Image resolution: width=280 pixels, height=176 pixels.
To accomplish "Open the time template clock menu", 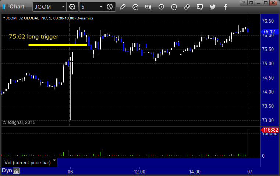I will [110, 7].
